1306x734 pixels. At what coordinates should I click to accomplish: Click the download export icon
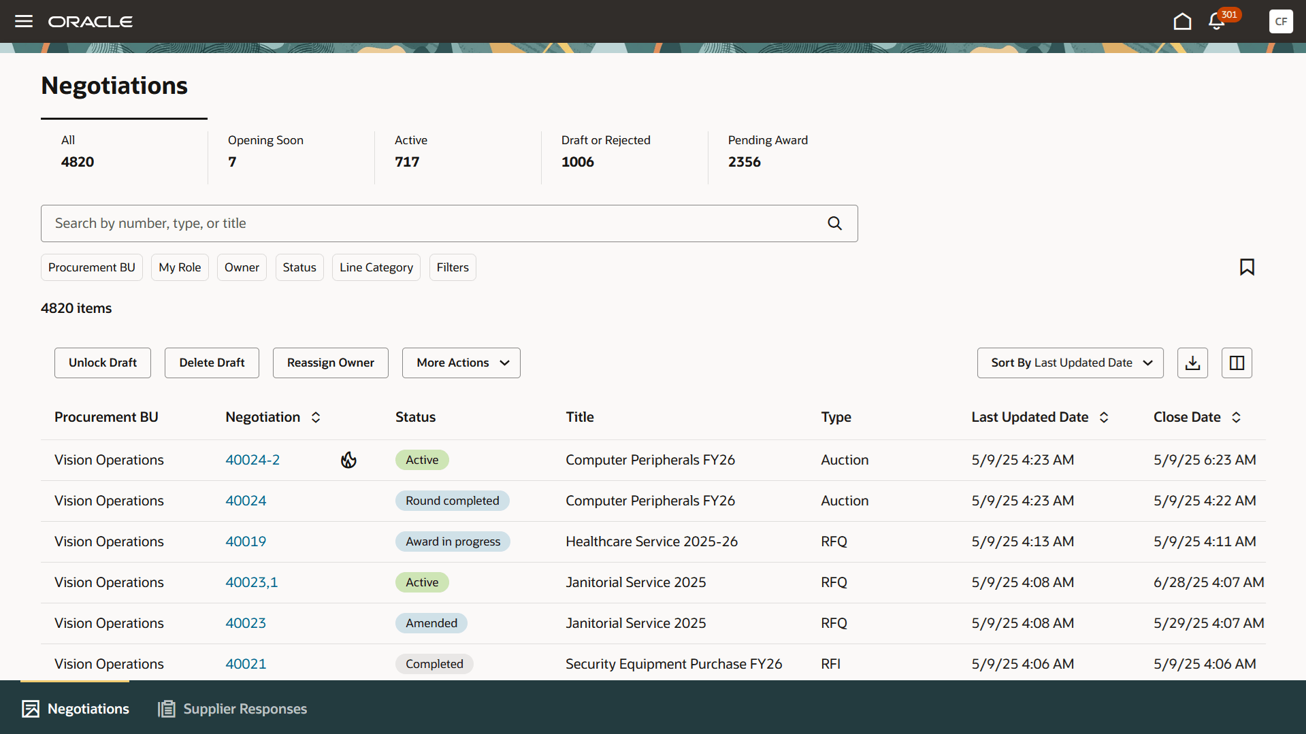pos(1192,363)
